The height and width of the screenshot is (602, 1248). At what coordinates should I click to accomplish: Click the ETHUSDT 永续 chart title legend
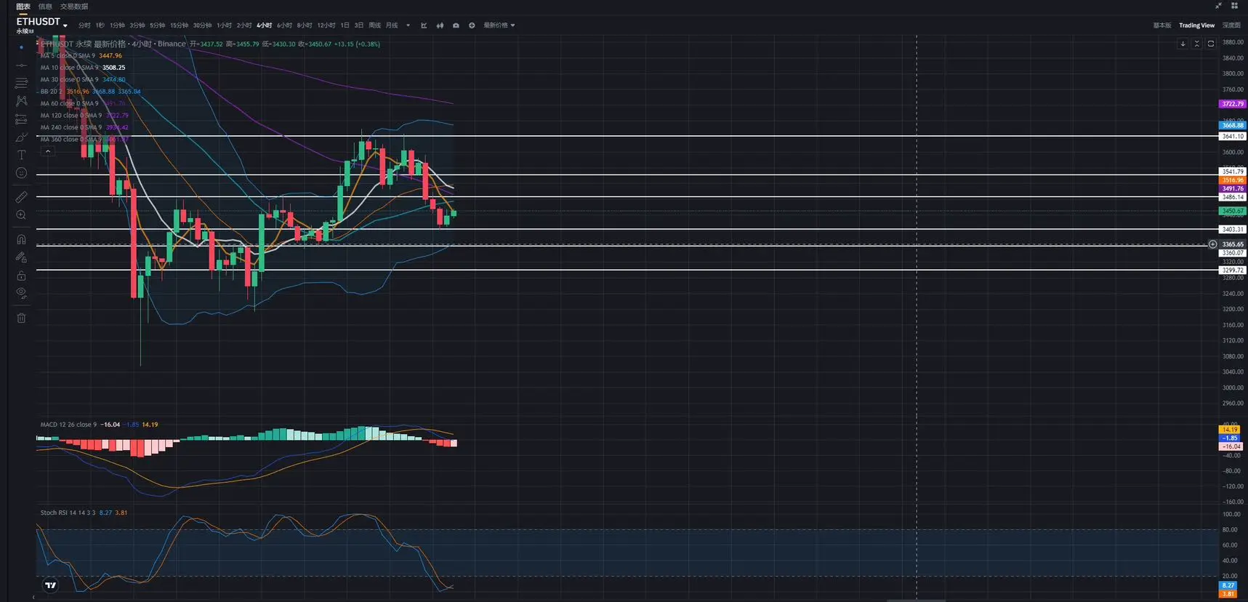(113, 44)
